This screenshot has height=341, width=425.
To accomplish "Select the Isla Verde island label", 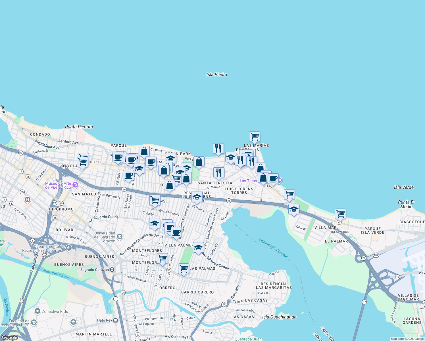I will (x=404, y=187).
